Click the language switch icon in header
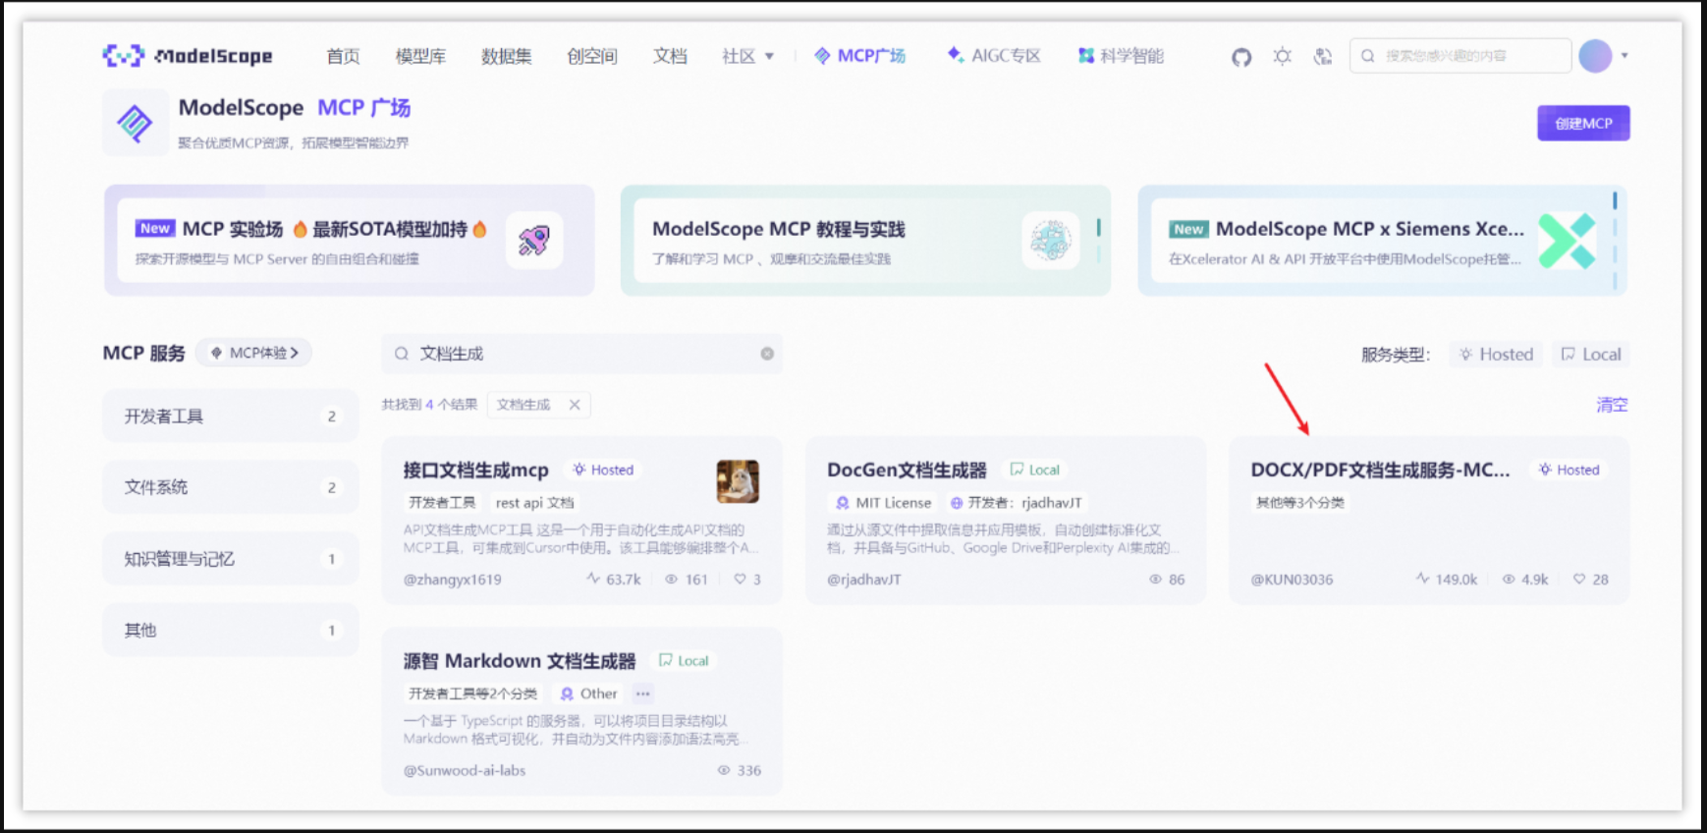This screenshot has width=1707, height=833. [1322, 56]
